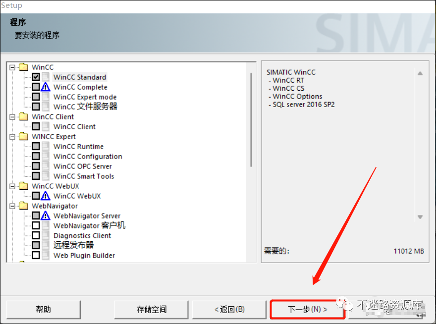Viewport: 436px width, 324px height.
Task: Select the WinCC OPC Server label
Action: point(83,166)
